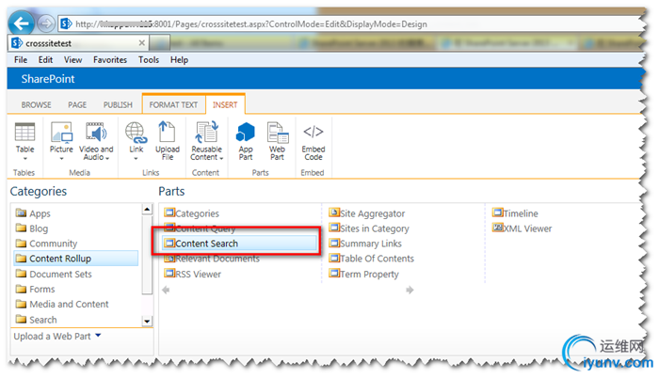The width and height of the screenshot is (659, 378).
Task: Click the Picture icon in Media group
Action: (x=61, y=134)
